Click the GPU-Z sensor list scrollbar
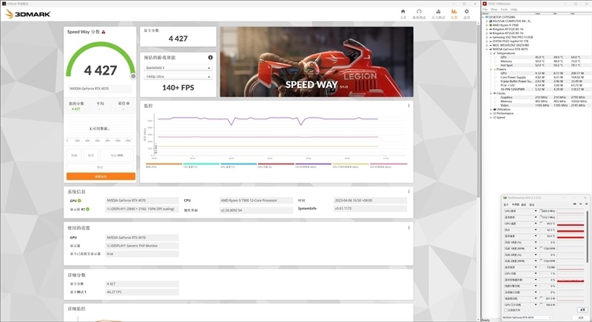Viewport: 592px width, 322px height. [x=587, y=237]
